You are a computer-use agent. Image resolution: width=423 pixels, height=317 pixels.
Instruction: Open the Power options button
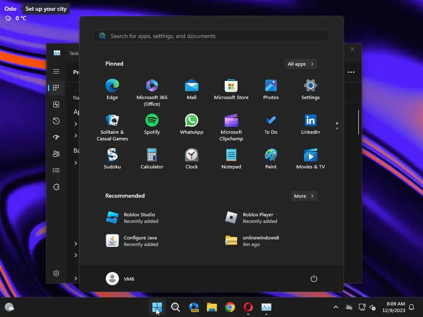coord(314,279)
